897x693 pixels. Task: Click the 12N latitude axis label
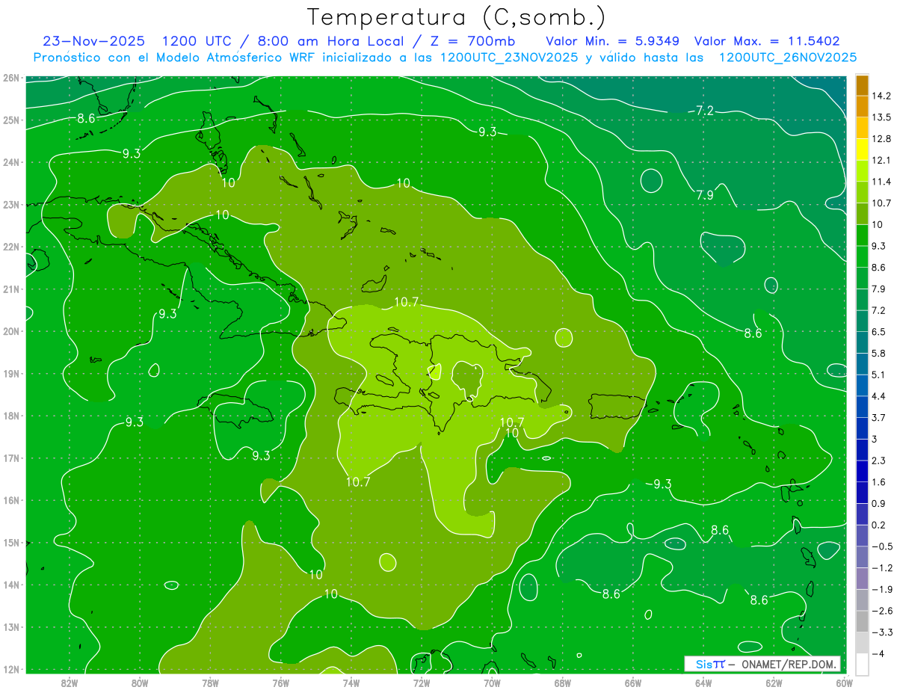click(10, 669)
